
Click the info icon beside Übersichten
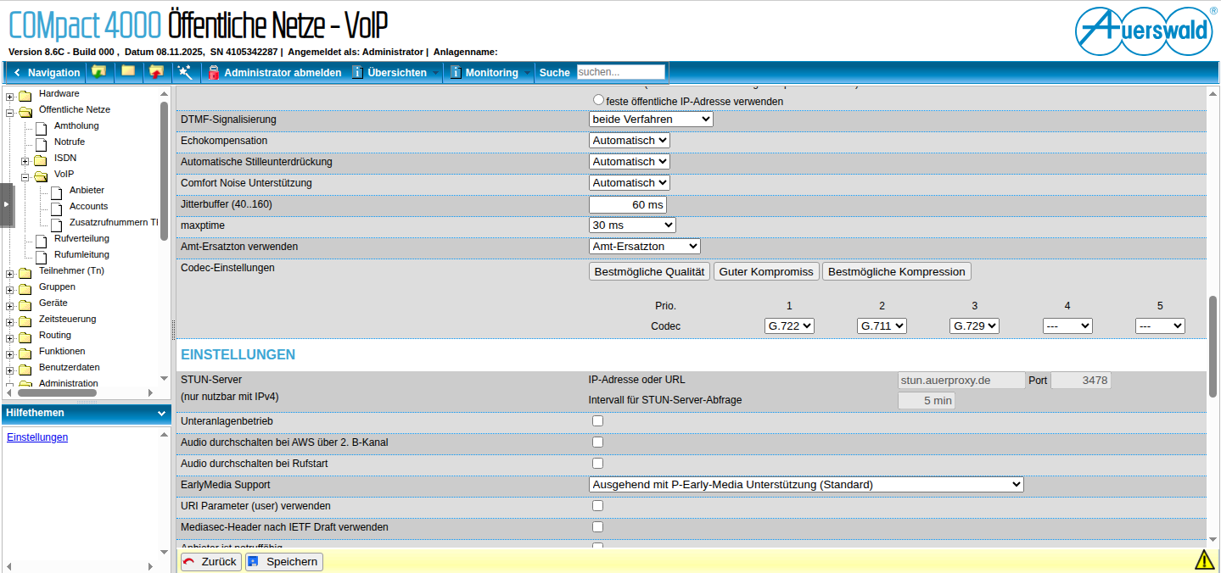click(x=357, y=73)
